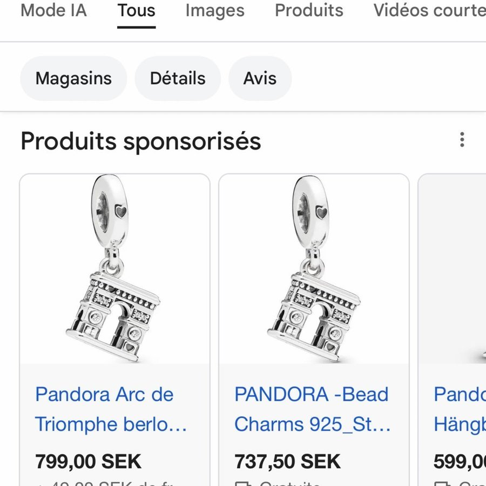The width and height of the screenshot is (486, 486).
Task: Select the Détails filter chip
Action: point(178,78)
